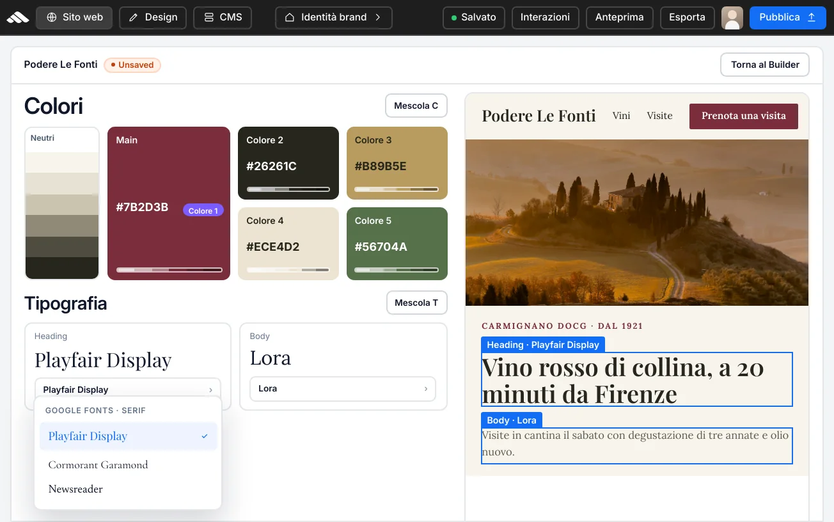Click the Visite link in the preview
The height and width of the screenshot is (522, 834).
(659, 116)
